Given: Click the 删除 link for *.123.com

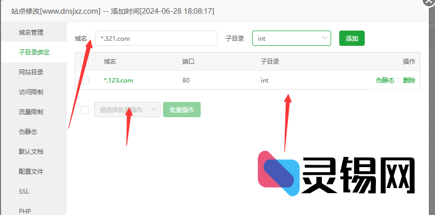Looking at the screenshot, I should point(409,80).
